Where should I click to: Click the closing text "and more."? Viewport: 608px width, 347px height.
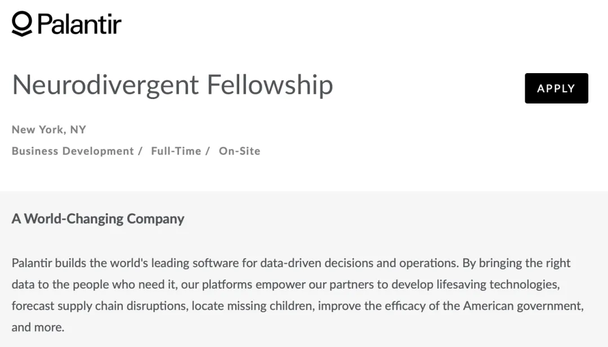point(38,327)
